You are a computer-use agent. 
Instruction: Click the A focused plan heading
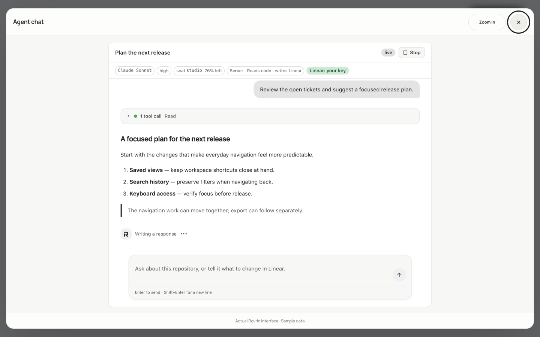(x=175, y=139)
